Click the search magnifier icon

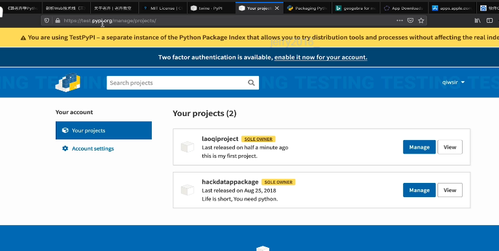coord(251,83)
